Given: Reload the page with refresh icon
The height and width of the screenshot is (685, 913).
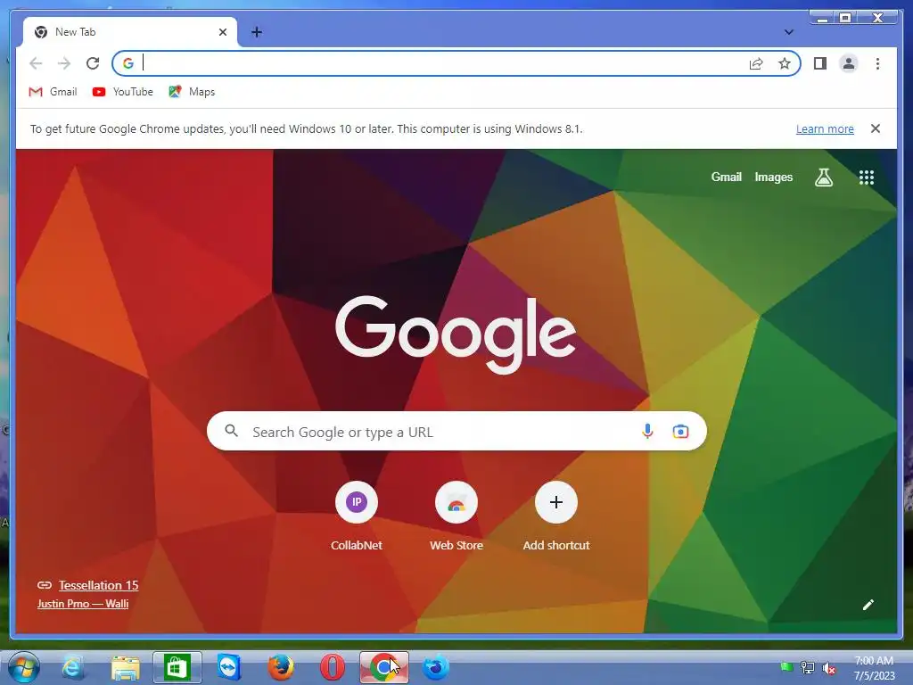Looking at the screenshot, I should pyautogui.click(x=93, y=63).
